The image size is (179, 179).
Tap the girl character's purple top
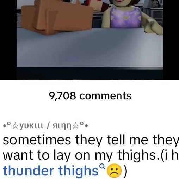tap(125, 18)
